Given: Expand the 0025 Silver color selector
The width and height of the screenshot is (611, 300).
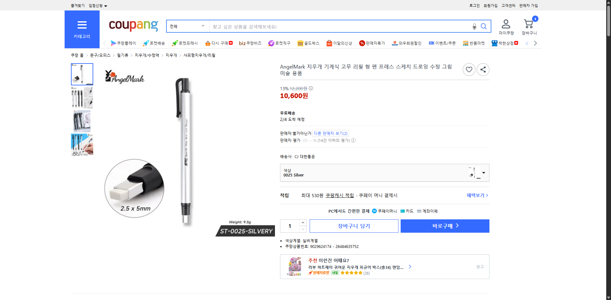Looking at the screenshot, I should click(483, 173).
